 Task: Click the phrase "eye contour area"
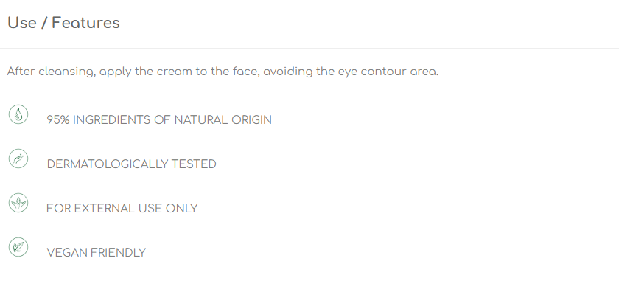click(388, 72)
